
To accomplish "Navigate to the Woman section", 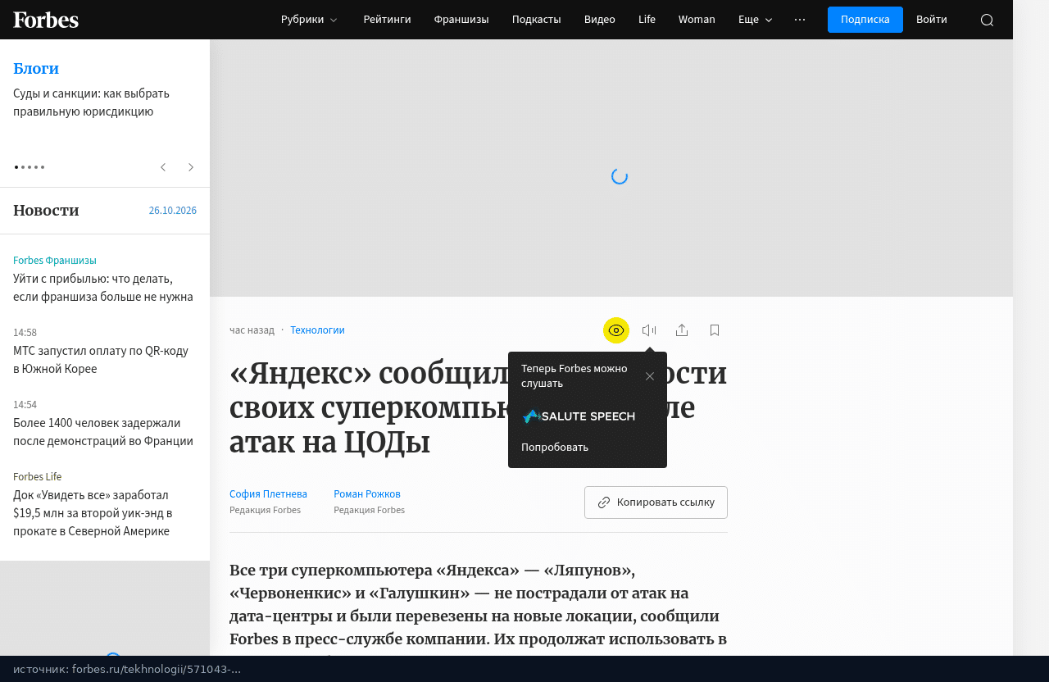I will click(697, 20).
